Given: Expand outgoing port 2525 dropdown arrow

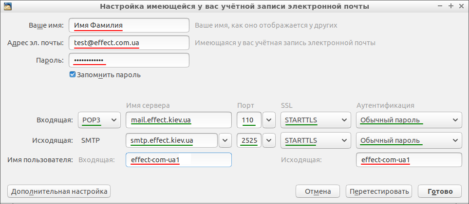Looking at the screenshot, I should tap(269, 140).
